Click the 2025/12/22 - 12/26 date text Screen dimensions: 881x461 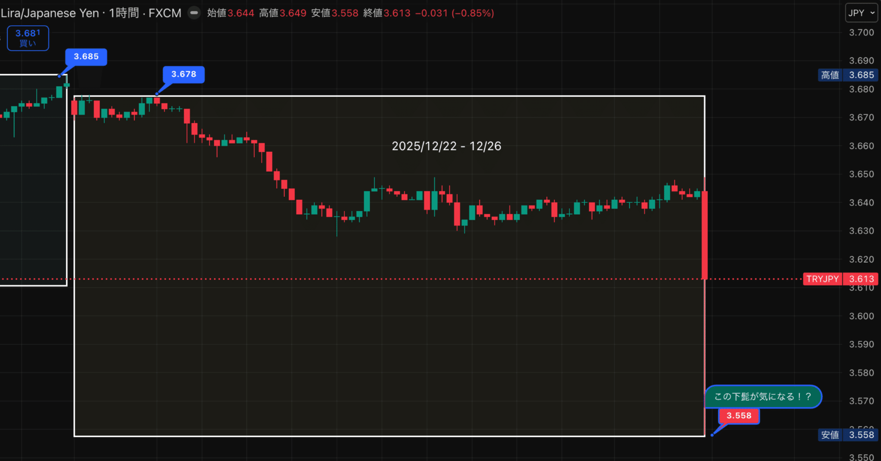tap(446, 146)
